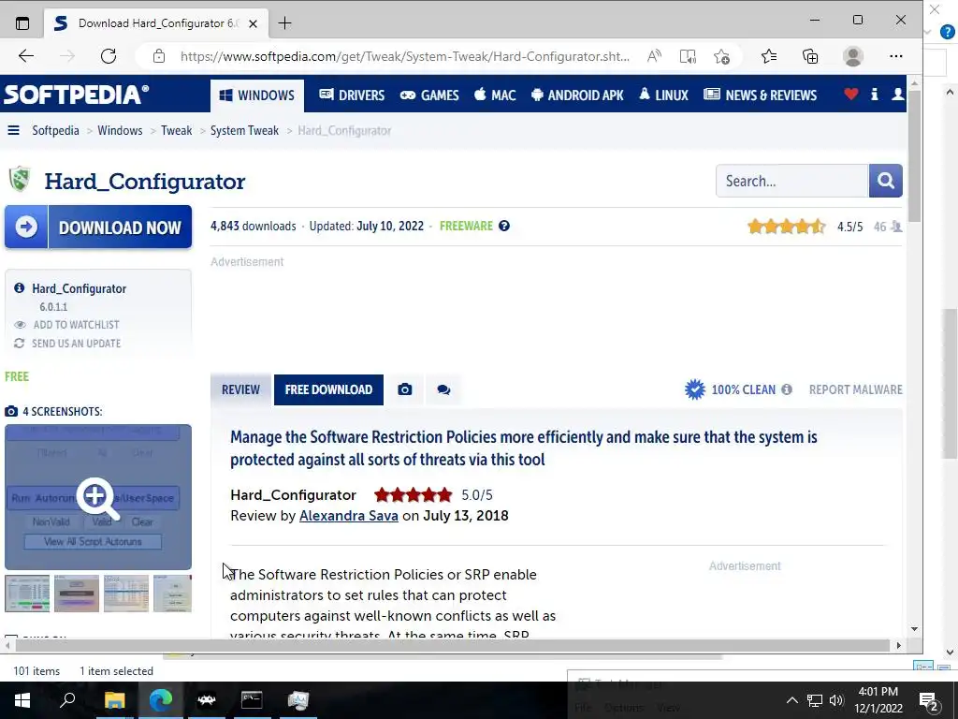Switch to the Free Download tab

(x=328, y=389)
